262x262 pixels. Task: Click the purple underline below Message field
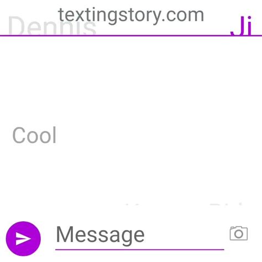click(x=140, y=249)
